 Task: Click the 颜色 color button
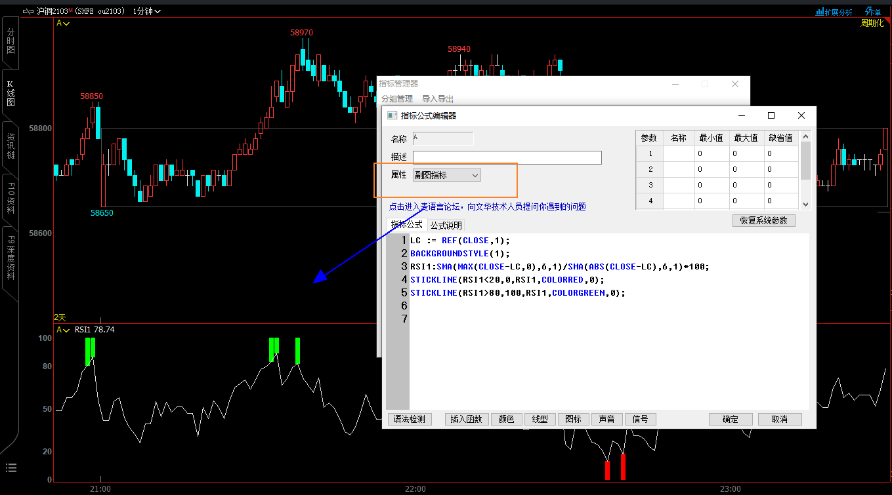[x=507, y=419]
